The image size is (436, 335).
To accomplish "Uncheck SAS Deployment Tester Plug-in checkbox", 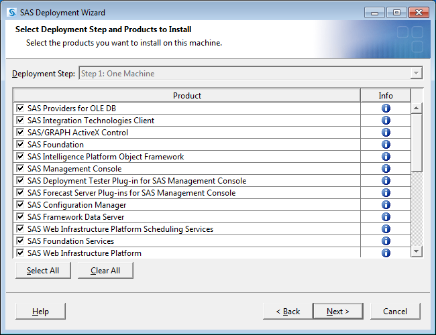I will 20,180.
